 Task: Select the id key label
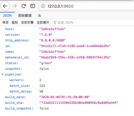click(x=8, y=46)
